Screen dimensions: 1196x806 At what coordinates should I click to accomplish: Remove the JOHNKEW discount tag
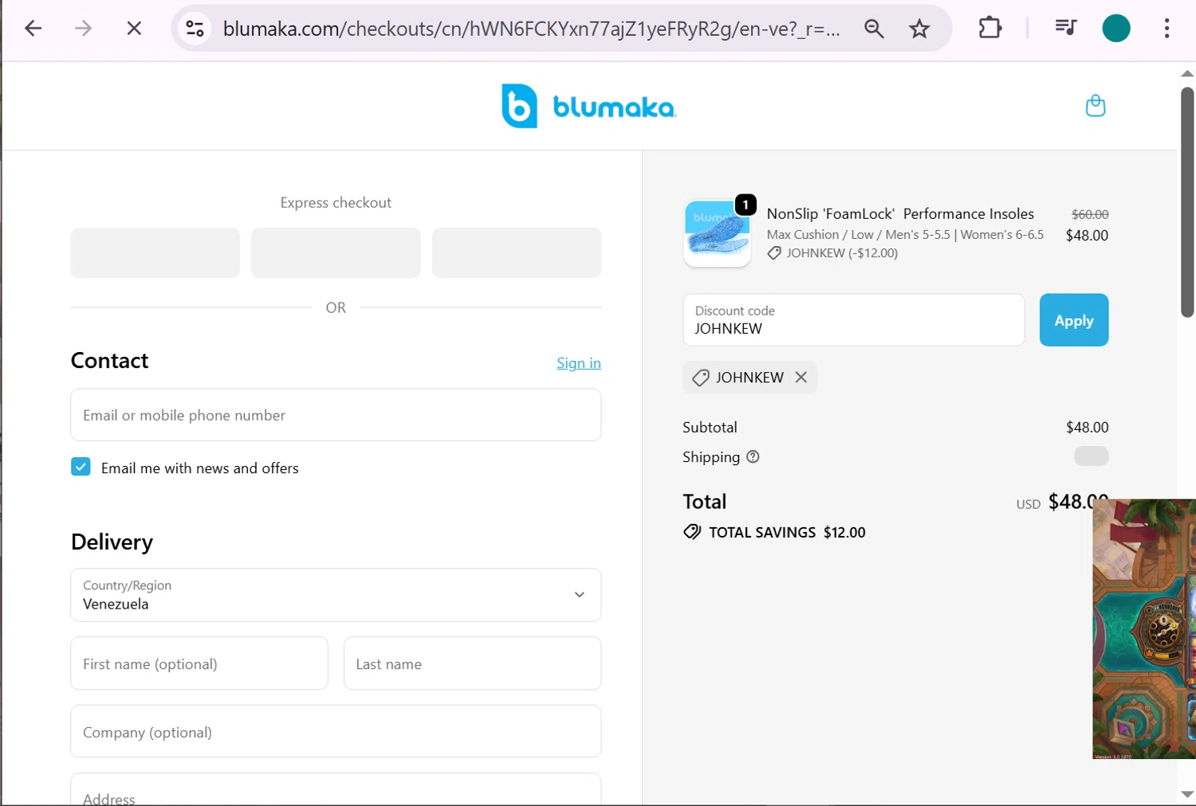pos(801,378)
